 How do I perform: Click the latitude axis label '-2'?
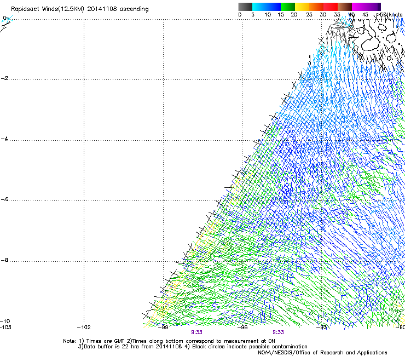coord(4,78)
